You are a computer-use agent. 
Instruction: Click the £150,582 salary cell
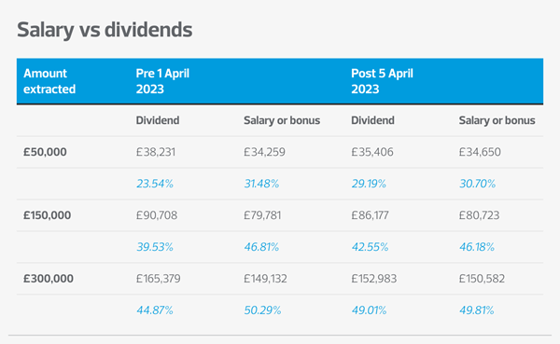[482, 279]
